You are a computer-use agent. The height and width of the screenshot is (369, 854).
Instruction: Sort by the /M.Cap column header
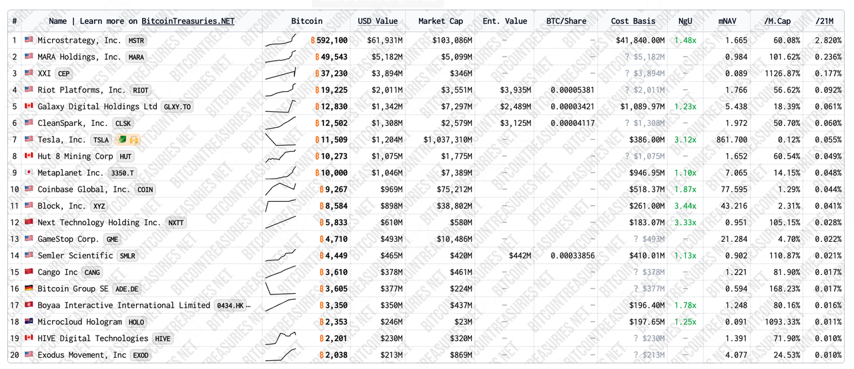click(x=777, y=21)
